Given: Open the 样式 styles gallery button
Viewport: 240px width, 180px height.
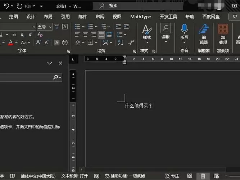Looking at the screenshot, I should pos(147,34).
